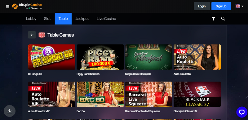This screenshot has height=120, width=248.
Task: Launch Single Deck Blackjack game thumbnail
Action: click(149, 57)
